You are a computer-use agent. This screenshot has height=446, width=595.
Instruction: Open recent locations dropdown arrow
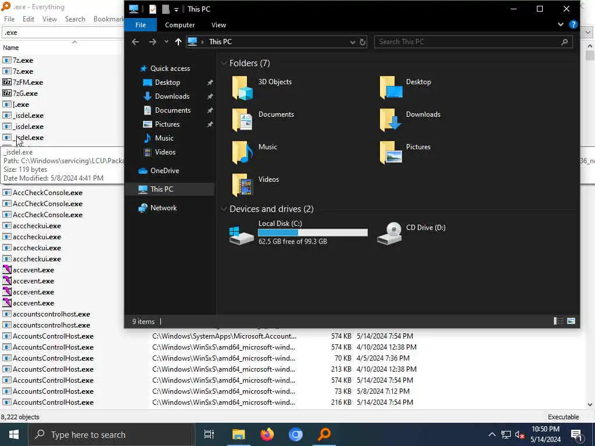[x=166, y=42]
